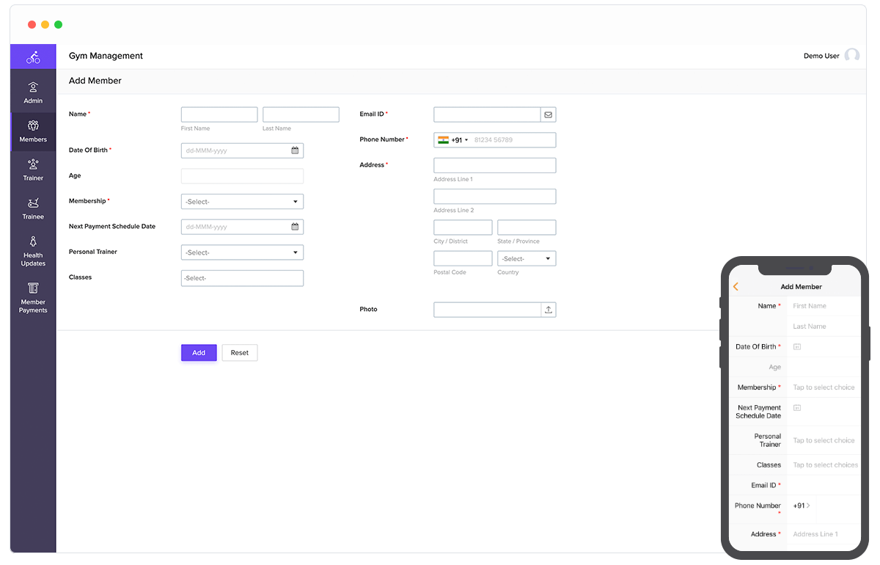The width and height of the screenshot is (880, 565).
Task: Tap mobile Personal Trainer choice selector
Action: (x=824, y=440)
